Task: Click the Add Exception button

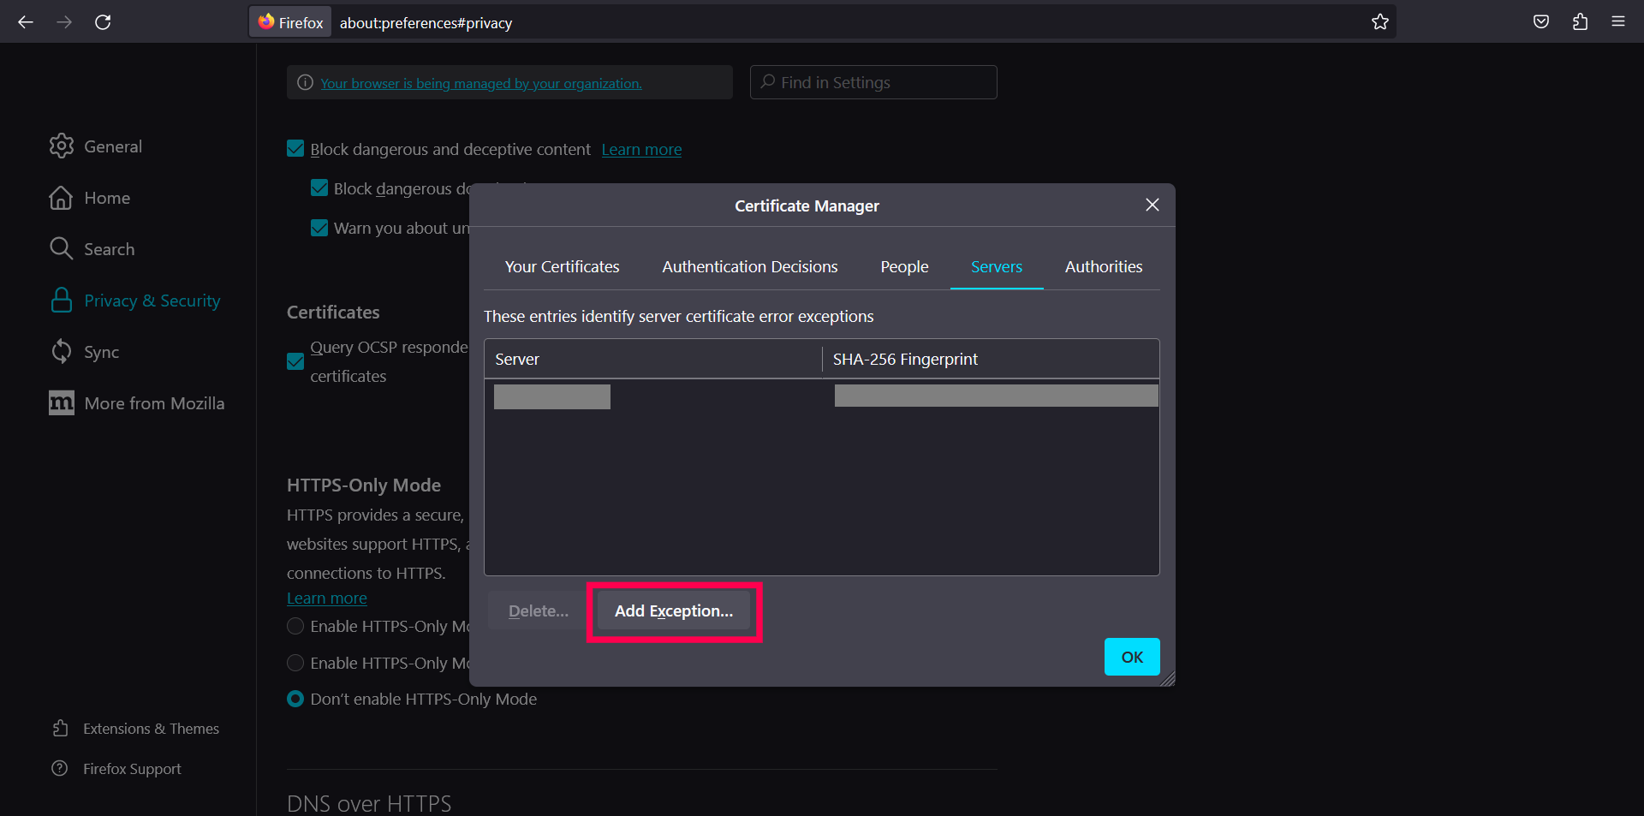Action: click(673, 611)
